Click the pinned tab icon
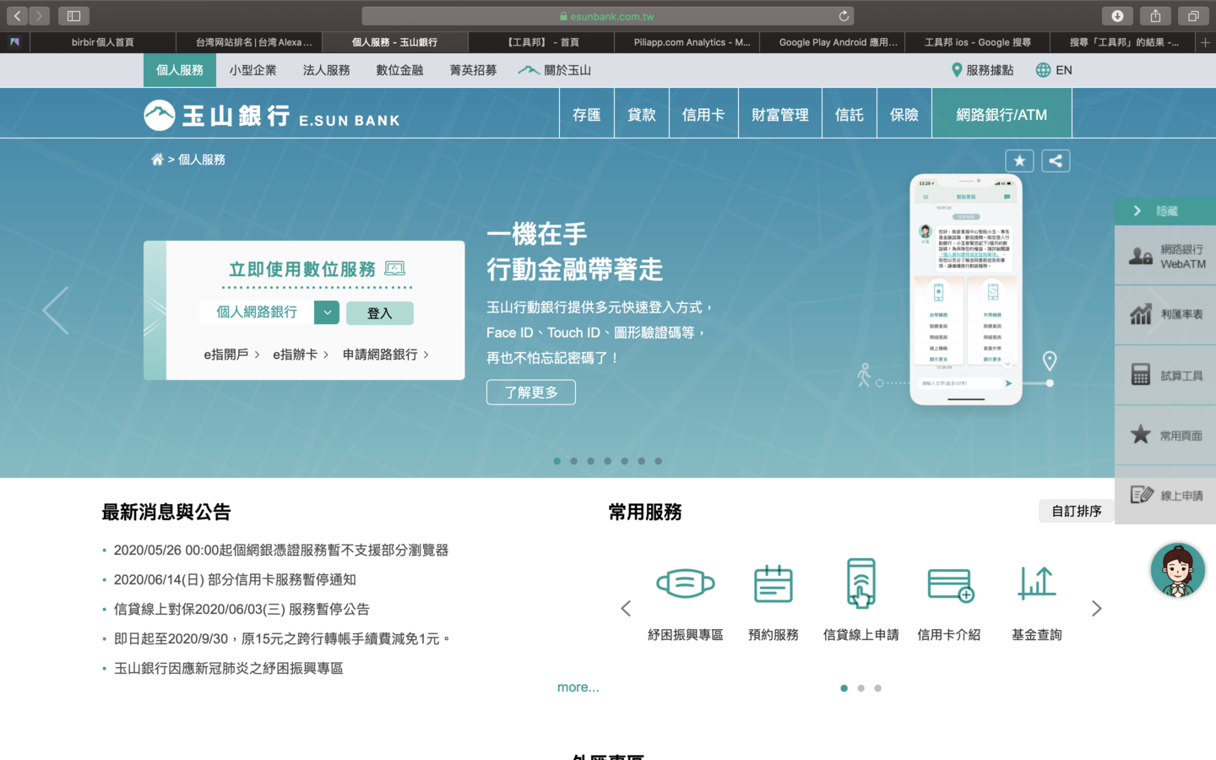The image size is (1216, 760). (x=14, y=42)
